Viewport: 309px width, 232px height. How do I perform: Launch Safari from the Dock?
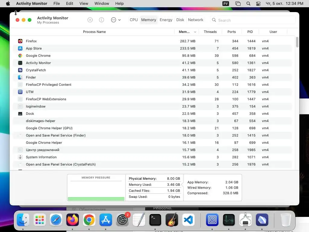point(56,220)
